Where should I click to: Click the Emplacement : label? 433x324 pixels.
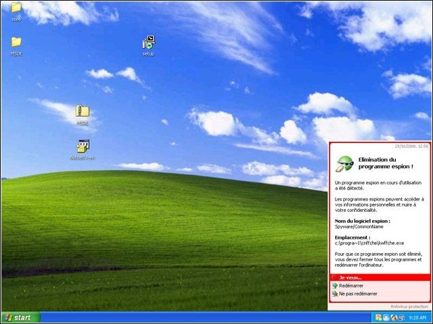coord(352,237)
